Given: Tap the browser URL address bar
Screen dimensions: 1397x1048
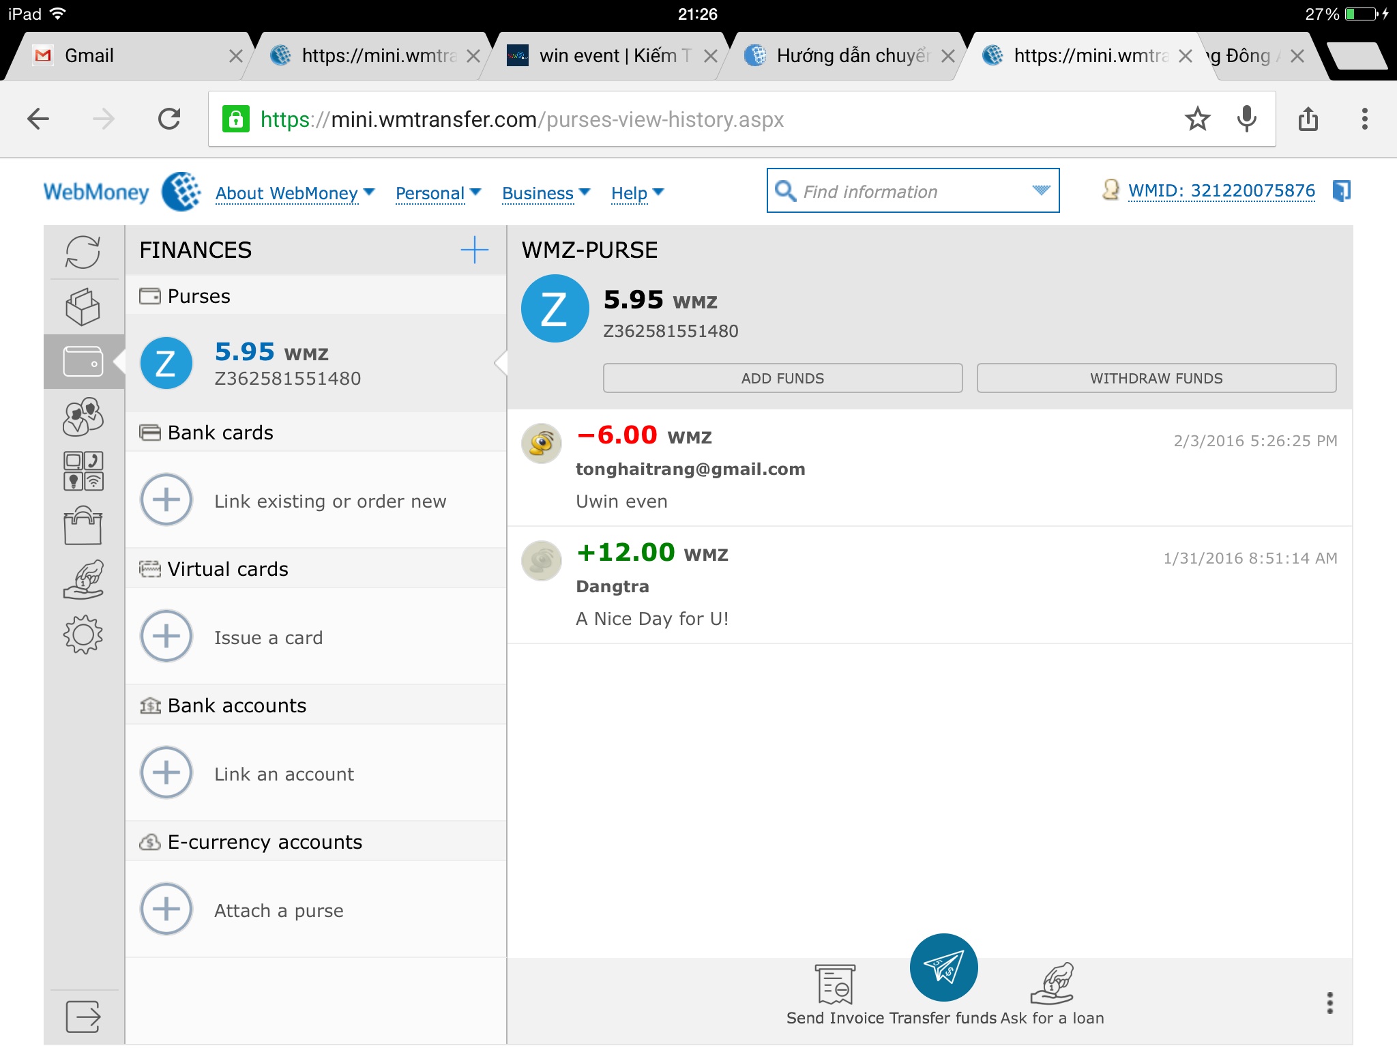Looking at the screenshot, I should pos(741,119).
